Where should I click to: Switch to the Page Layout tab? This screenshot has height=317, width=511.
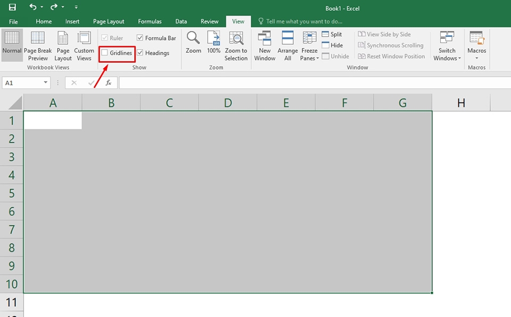tap(109, 21)
